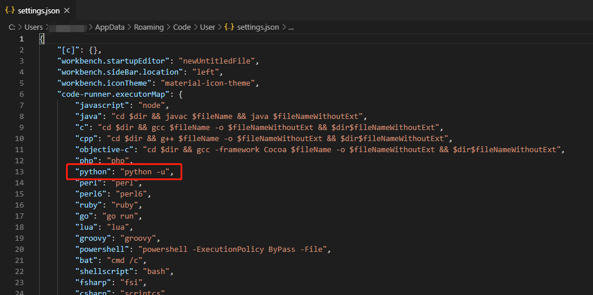This screenshot has height=295, width=593.
Task: Click the opening brace on line 1
Action: [41, 39]
